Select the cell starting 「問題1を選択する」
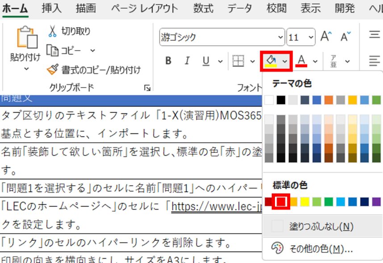 coord(131,188)
